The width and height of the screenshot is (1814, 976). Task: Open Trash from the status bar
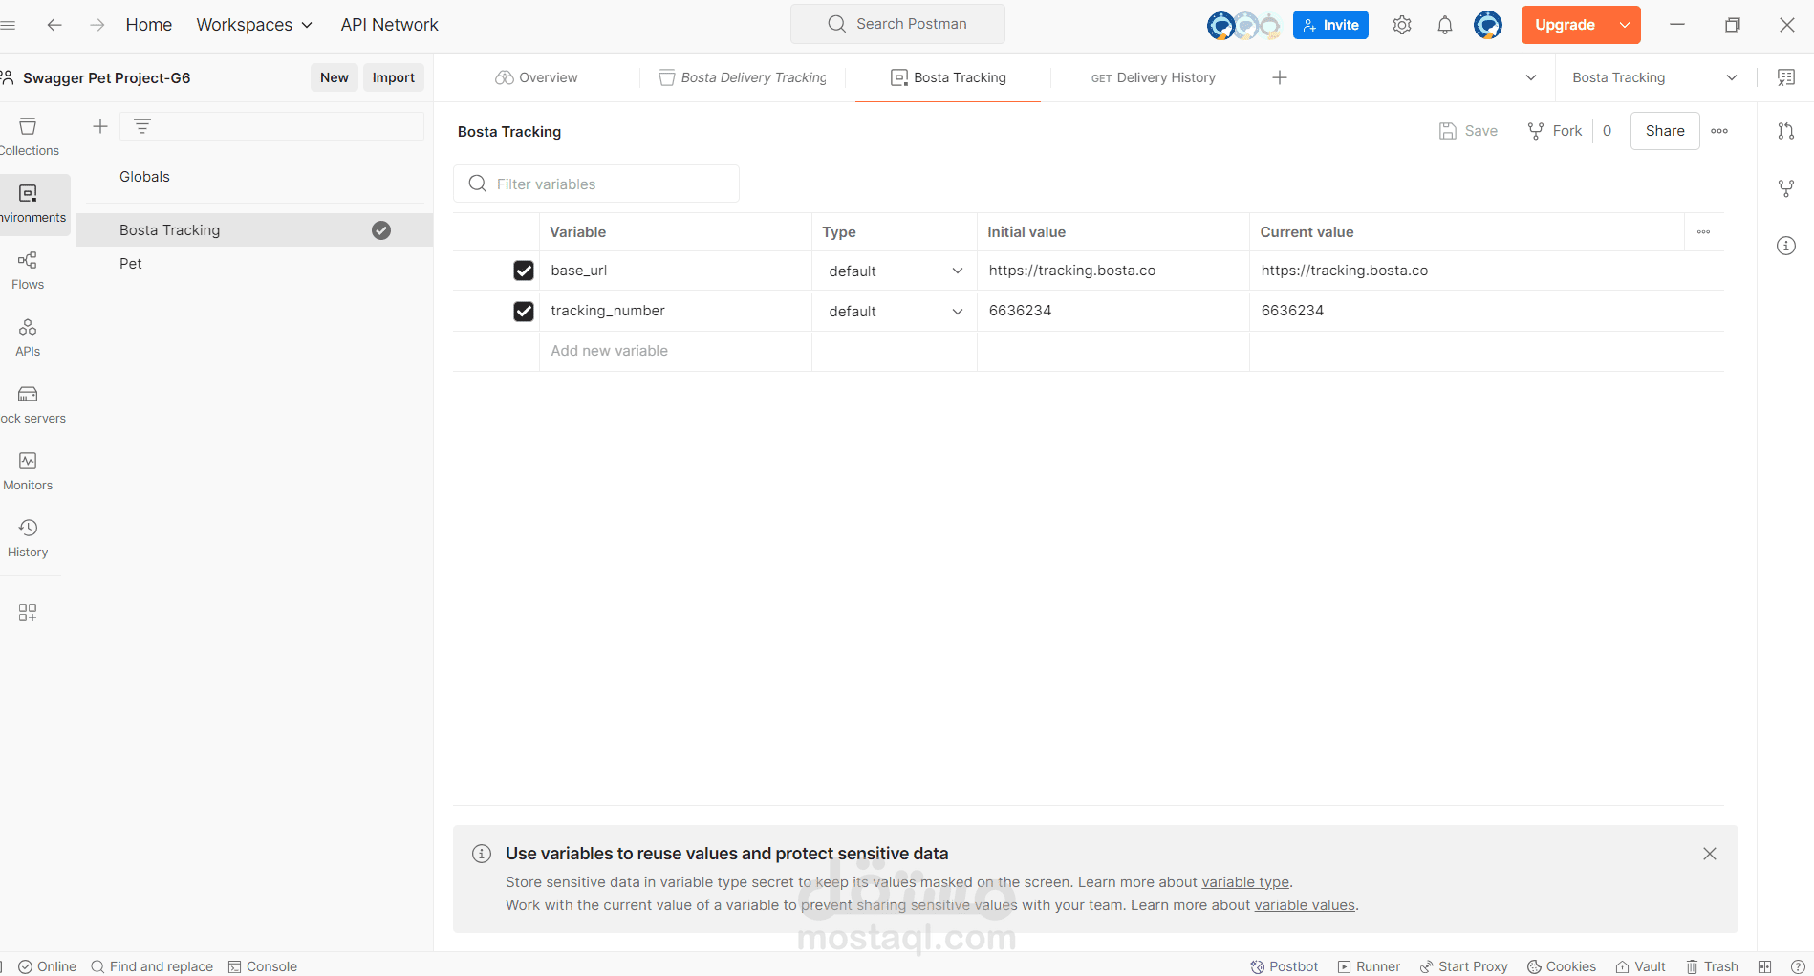click(x=1712, y=966)
